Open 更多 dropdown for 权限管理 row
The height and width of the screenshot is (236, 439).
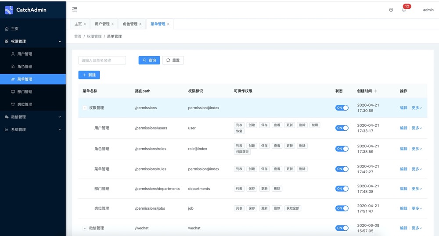pyautogui.click(x=417, y=107)
